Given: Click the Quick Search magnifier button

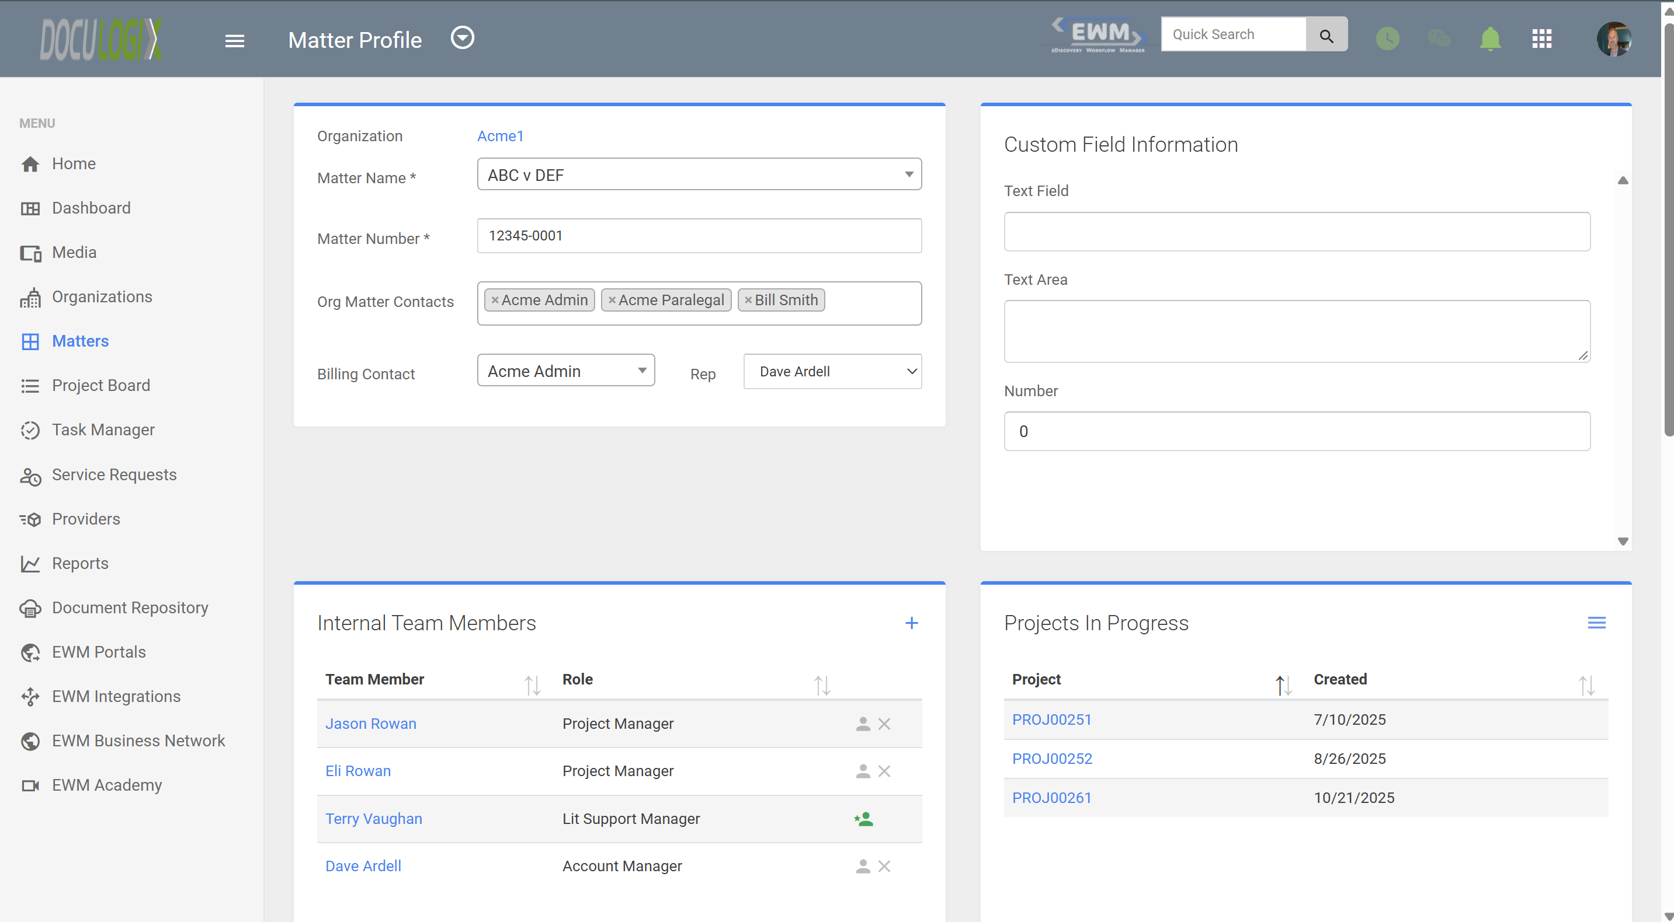Looking at the screenshot, I should (x=1326, y=35).
